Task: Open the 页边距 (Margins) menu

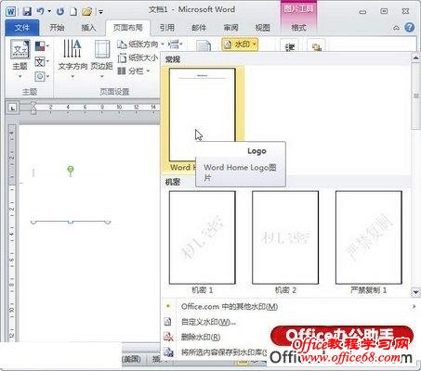Action: click(x=101, y=58)
